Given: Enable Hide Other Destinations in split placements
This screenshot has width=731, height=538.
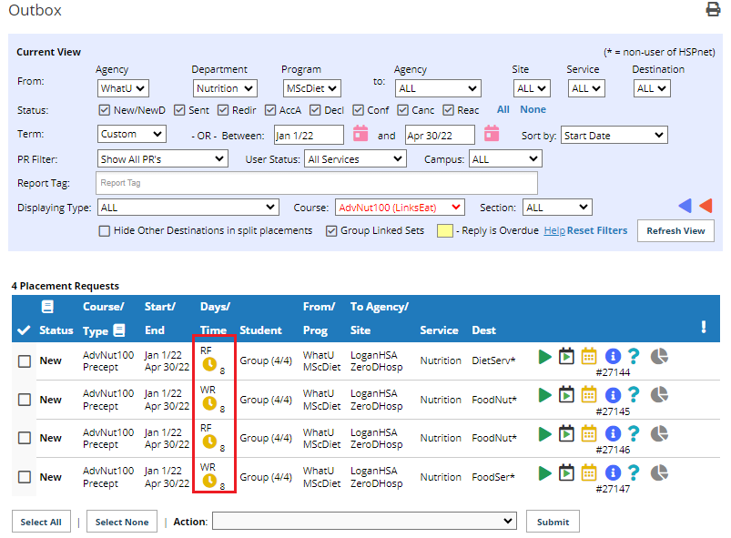Looking at the screenshot, I should pyautogui.click(x=105, y=231).
